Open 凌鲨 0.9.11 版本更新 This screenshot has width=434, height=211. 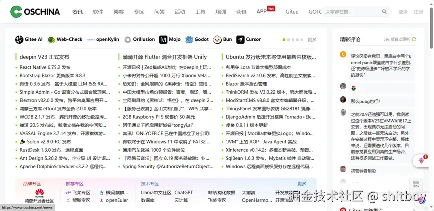(x=247, y=125)
